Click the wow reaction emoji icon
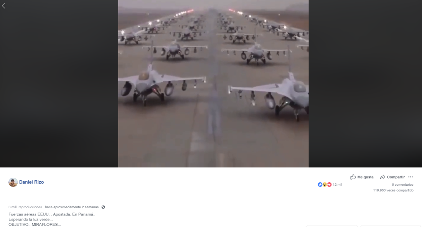The width and height of the screenshot is (422, 227). point(325,184)
